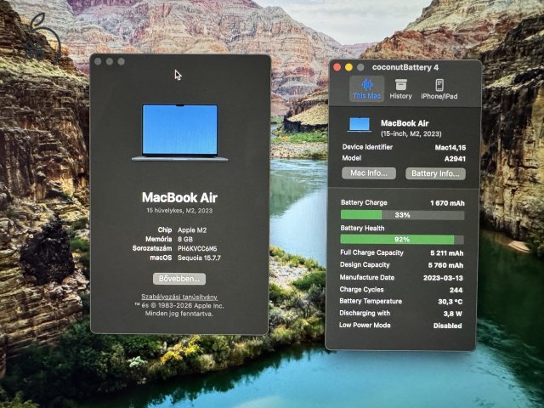Click the 5 760 mAh design capacity value
The width and height of the screenshot is (544, 408).
click(x=445, y=265)
